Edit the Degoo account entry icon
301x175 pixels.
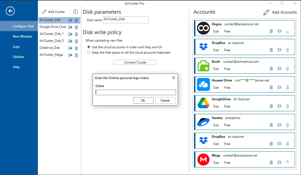pyautogui.click(x=280, y=31)
